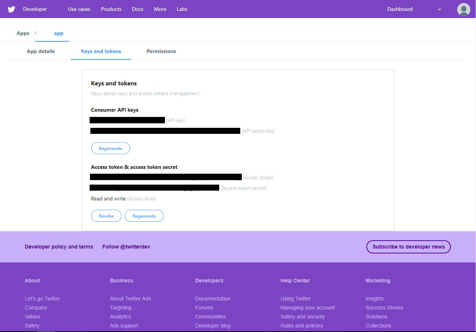Screen dimensions: 476x332
Task: Click the chevron after Apps breadcrumb
Action: coord(36,33)
